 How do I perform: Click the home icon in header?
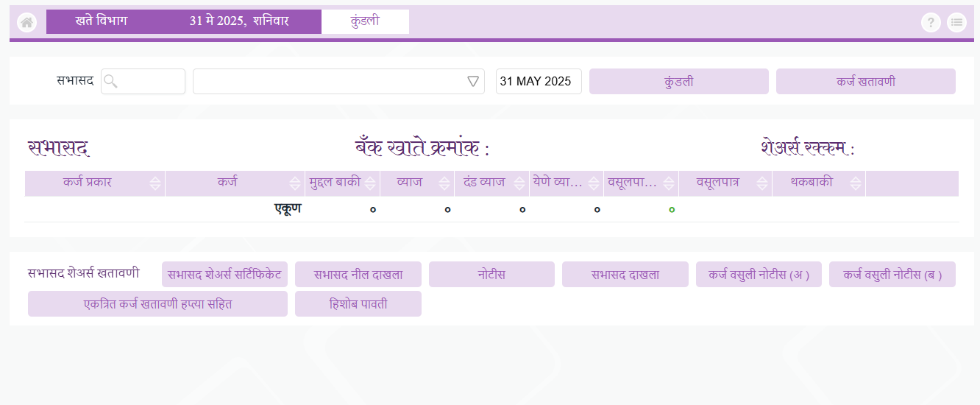click(26, 23)
